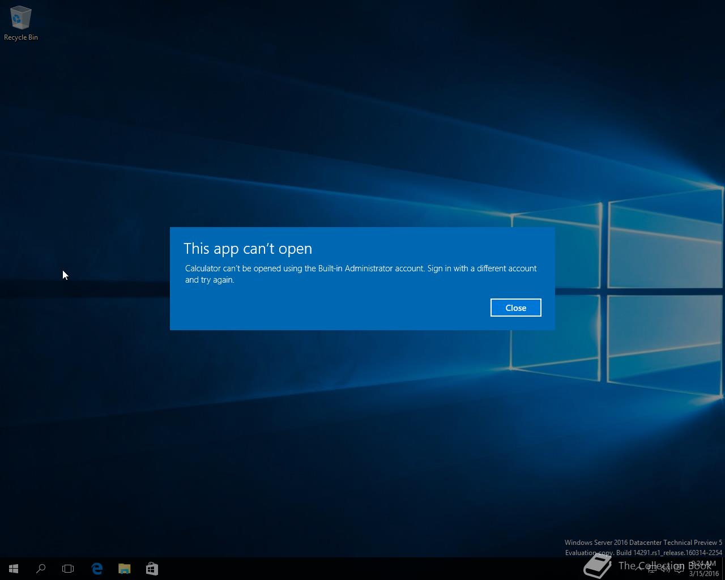Show hidden tray icons chevron
Image resolution: width=725 pixels, height=580 pixels.
(x=638, y=569)
